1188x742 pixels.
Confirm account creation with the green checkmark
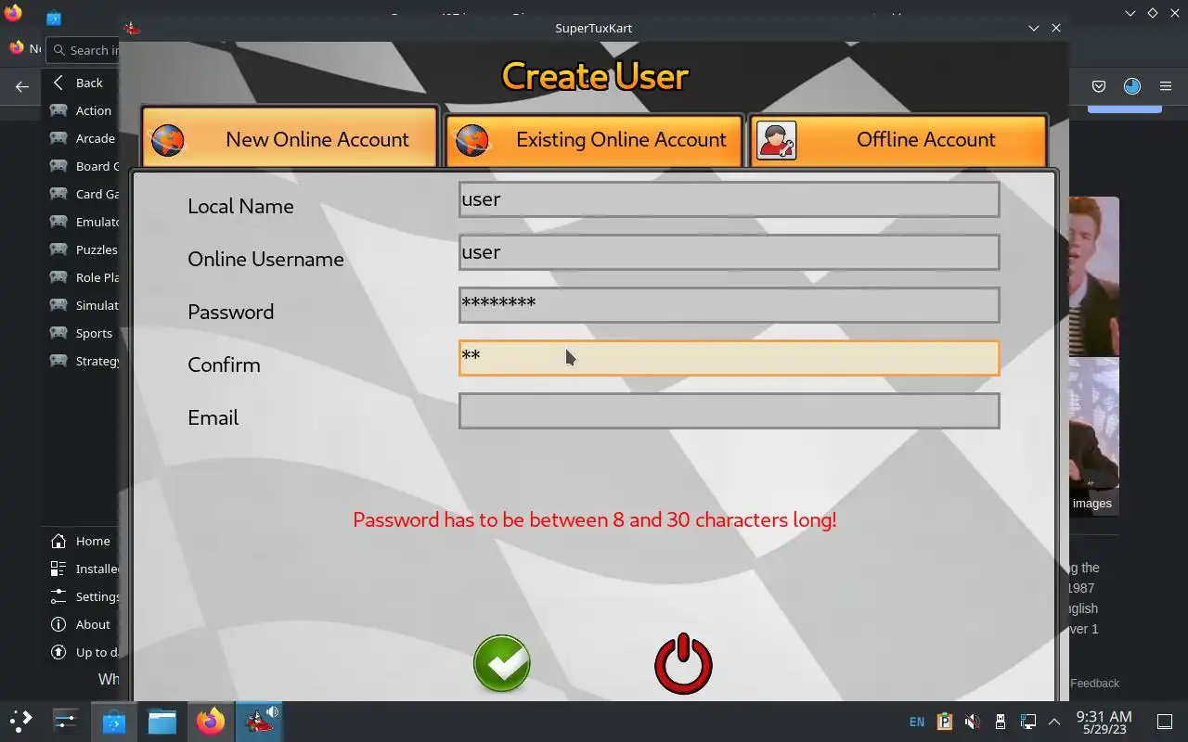pyautogui.click(x=502, y=663)
